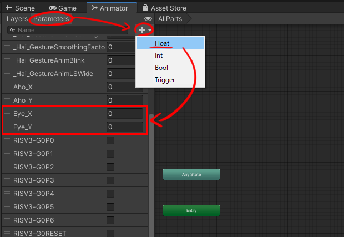
Task: Click drag handle icon beside RISV3-G0P4
Action: [7, 194]
